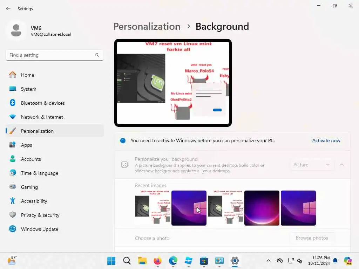Click the muted volume tray icon
This screenshot has height=269, width=359.
pyautogui.click(x=300, y=261)
